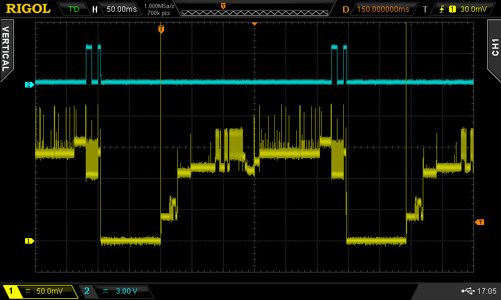Click channel 1 scale 50.0mV
Viewport: 501px width, 300px height.
click(x=49, y=291)
